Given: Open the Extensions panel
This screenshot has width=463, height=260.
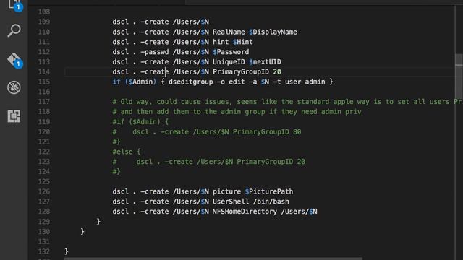Looking at the screenshot, I should [14, 116].
